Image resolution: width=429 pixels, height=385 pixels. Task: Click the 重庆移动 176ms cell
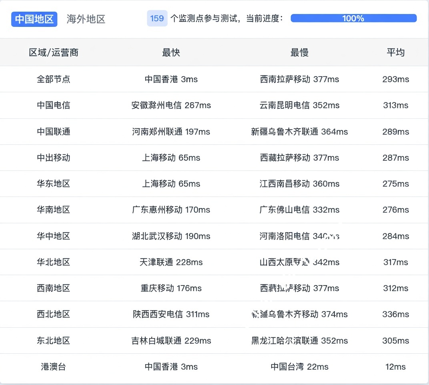point(171,288)
